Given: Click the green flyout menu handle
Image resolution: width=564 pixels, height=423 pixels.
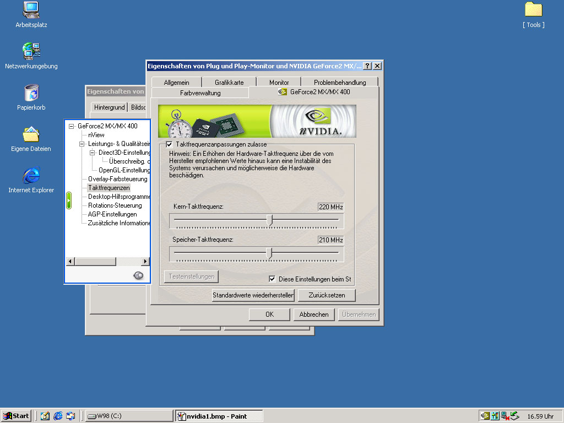Looking at the screenshot, I should point(69,200).
